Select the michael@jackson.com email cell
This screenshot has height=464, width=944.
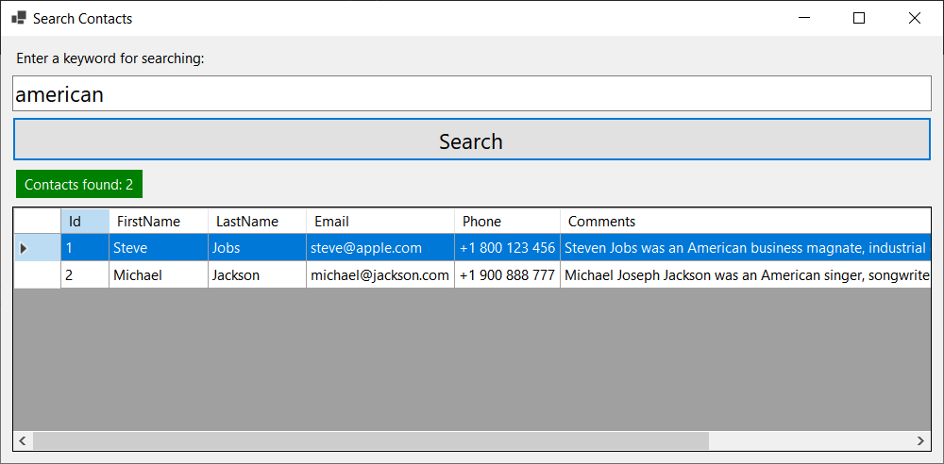click(380, 275)
